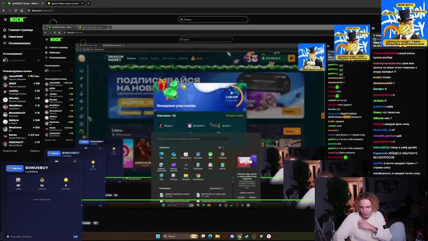This screenshot has height=241, width=428.
Task: Click chat user gabikww
Action: 379,106
